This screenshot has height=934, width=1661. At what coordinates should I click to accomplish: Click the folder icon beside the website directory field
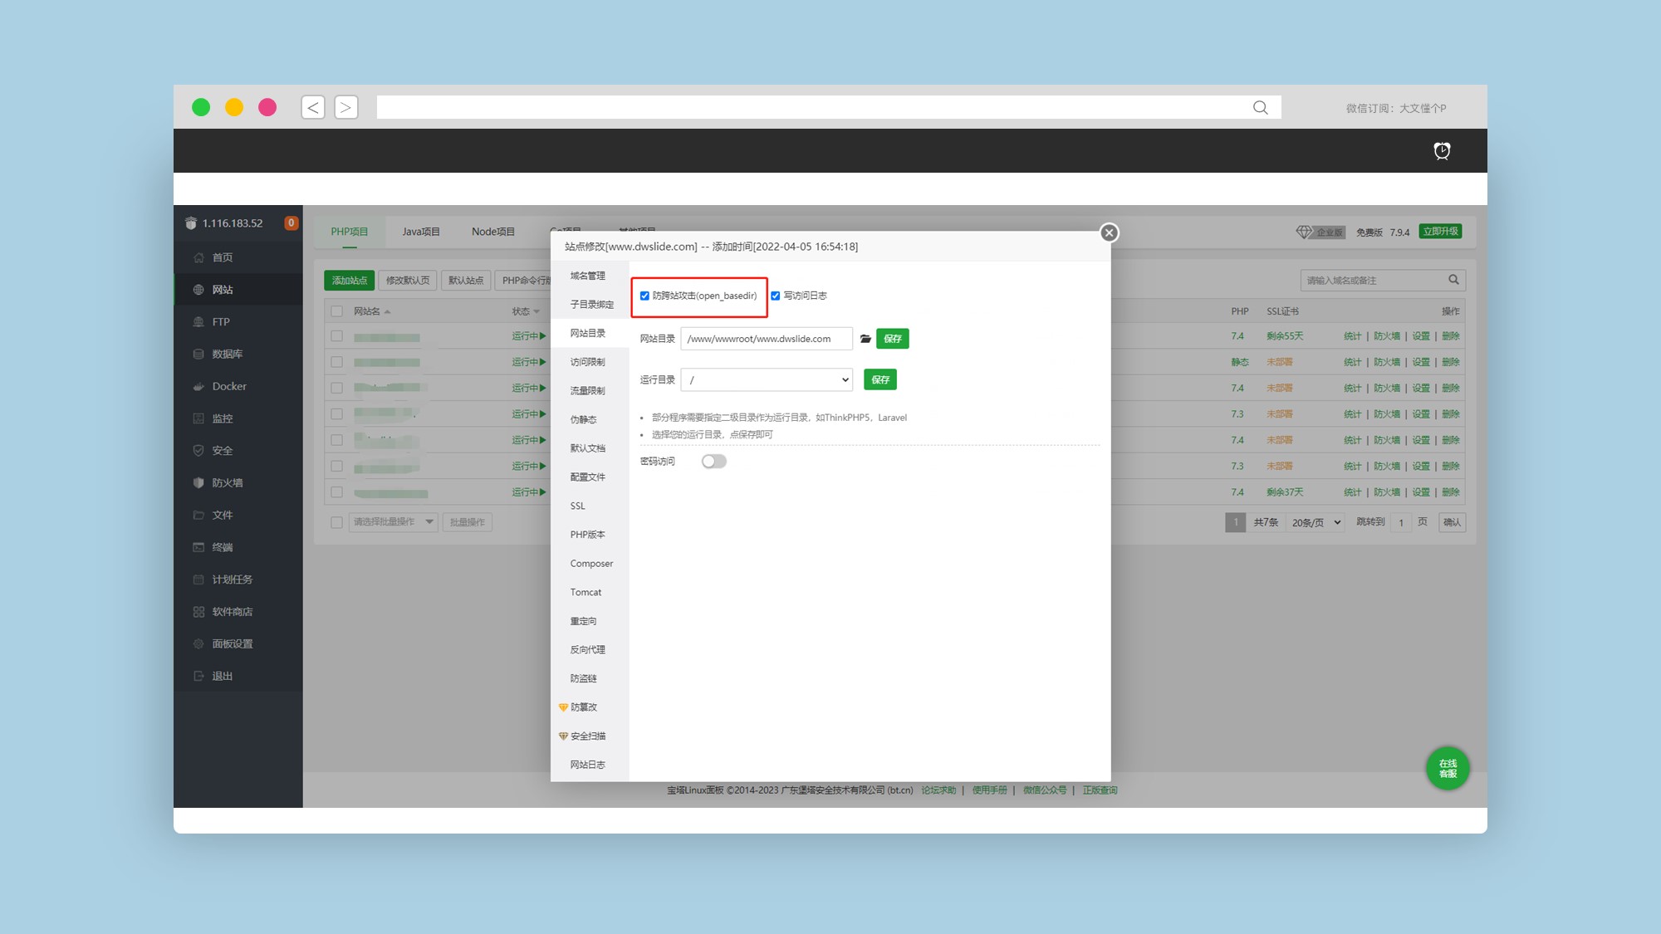pyautogui.click(x=865, y=338)
